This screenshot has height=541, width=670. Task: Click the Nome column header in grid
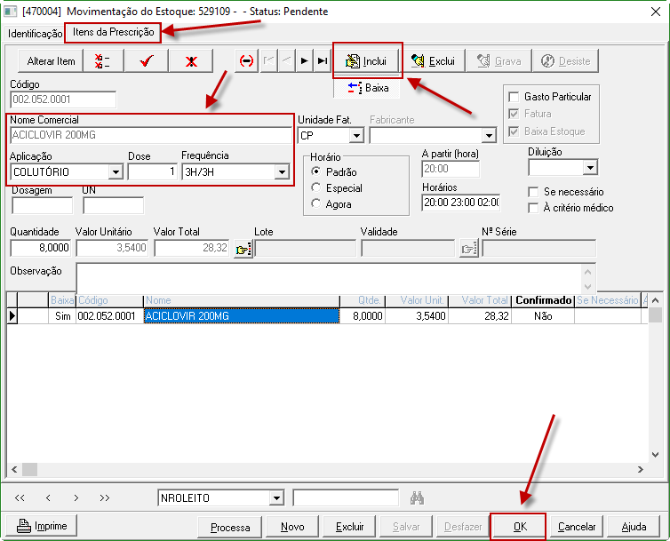[242, 300]
